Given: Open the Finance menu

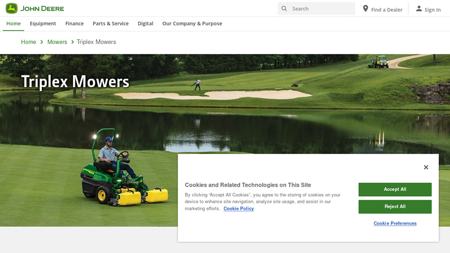Looking at the screenshot, I should (x=74, y=24).
